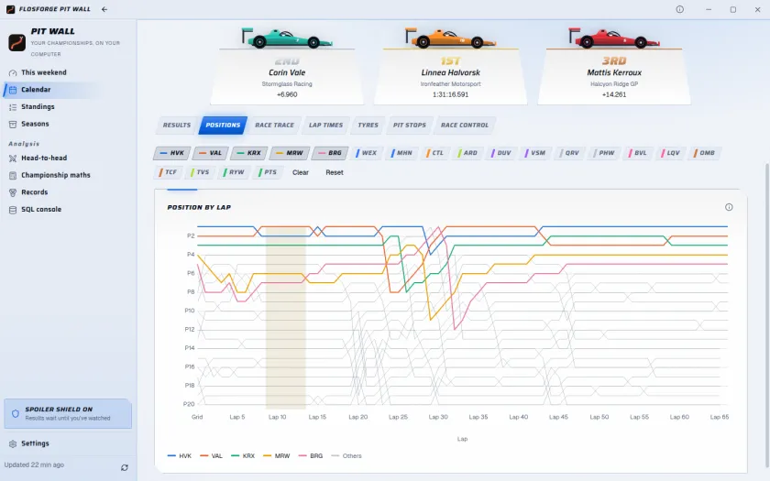Enable the VSM driver chip
770x481 pixels.
pos(535,153)
